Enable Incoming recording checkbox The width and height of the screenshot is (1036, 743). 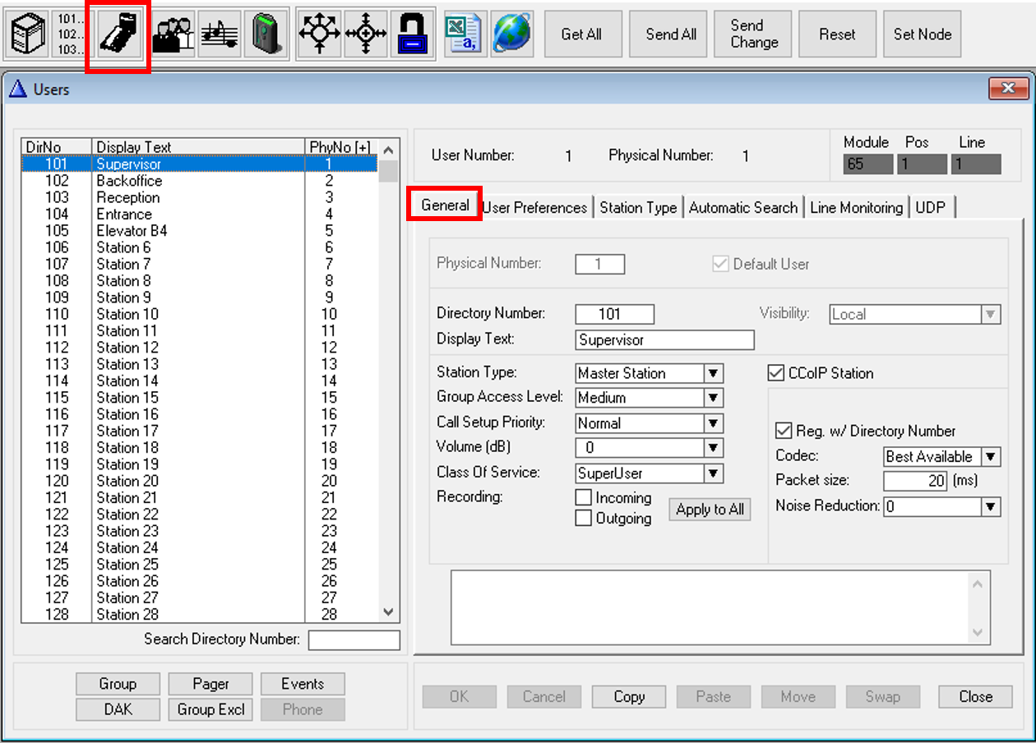(x=583, y=497)
